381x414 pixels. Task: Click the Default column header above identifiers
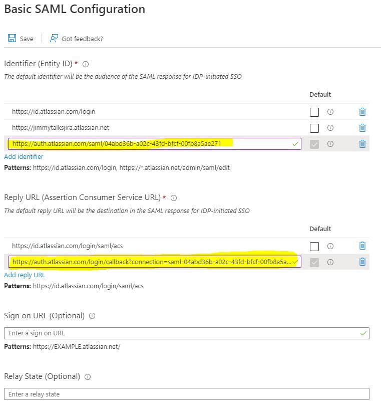(320, 95)
